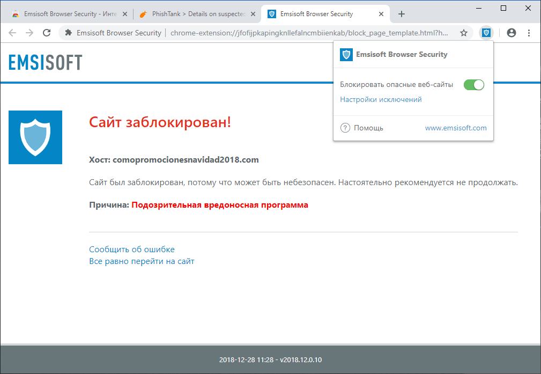The width and height of the screenshot is (541, 374).
Task: Close the PhishTank tab
Action: pos(253,14)
